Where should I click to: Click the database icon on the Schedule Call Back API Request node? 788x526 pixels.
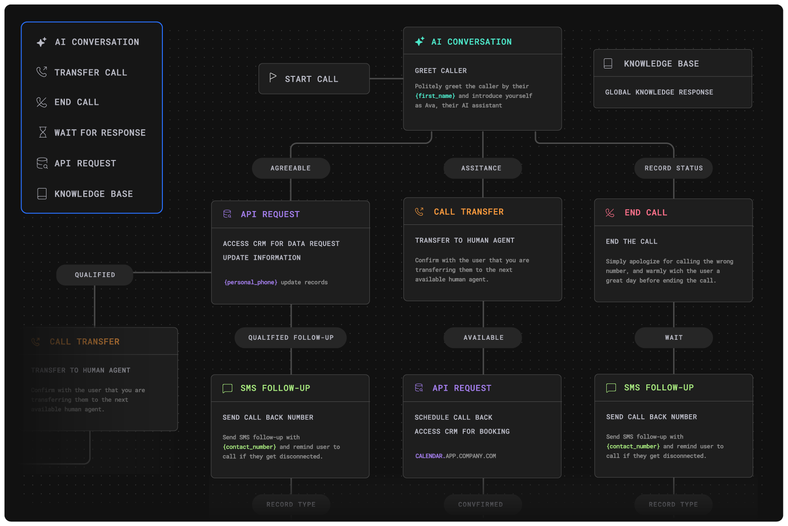pyautogui.click(x=419, y=388)
